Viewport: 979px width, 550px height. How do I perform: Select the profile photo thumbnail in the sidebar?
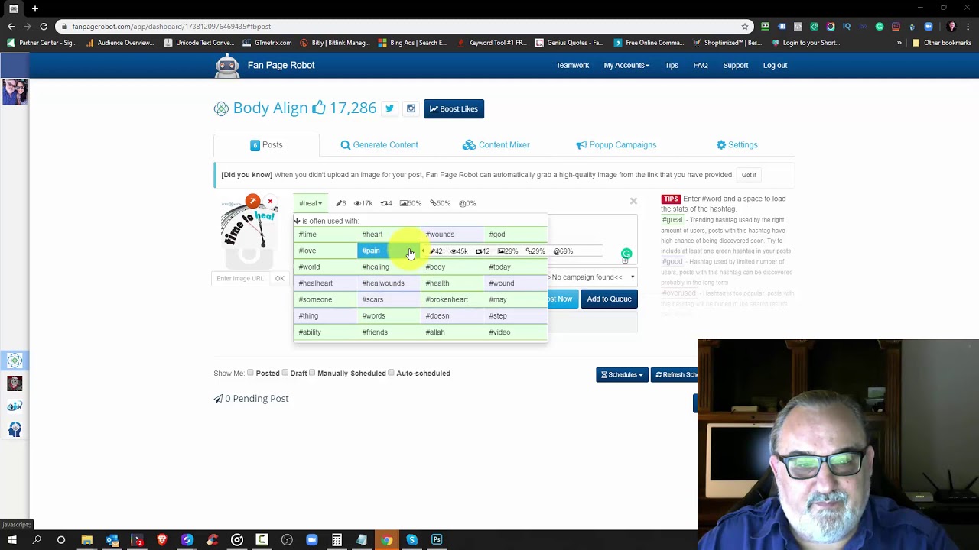[15, 92]
